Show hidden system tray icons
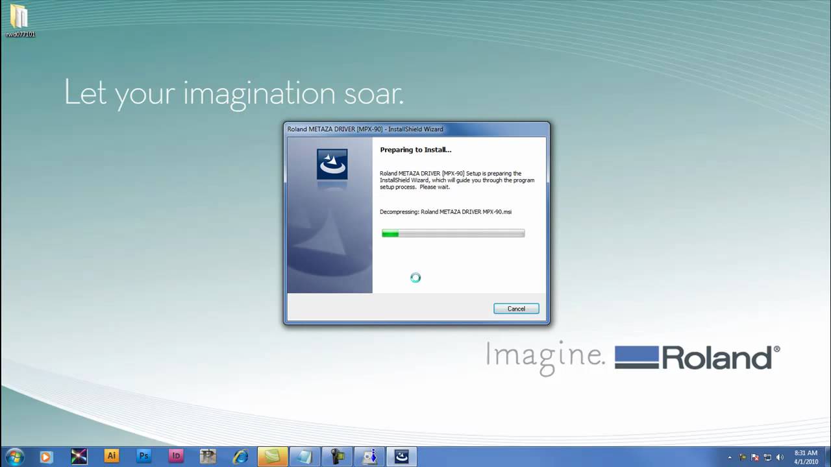831x467 pixels. (x=730, y=457)
